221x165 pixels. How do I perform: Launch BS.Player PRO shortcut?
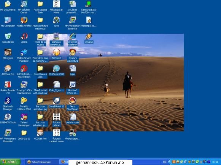pos(56,68)
